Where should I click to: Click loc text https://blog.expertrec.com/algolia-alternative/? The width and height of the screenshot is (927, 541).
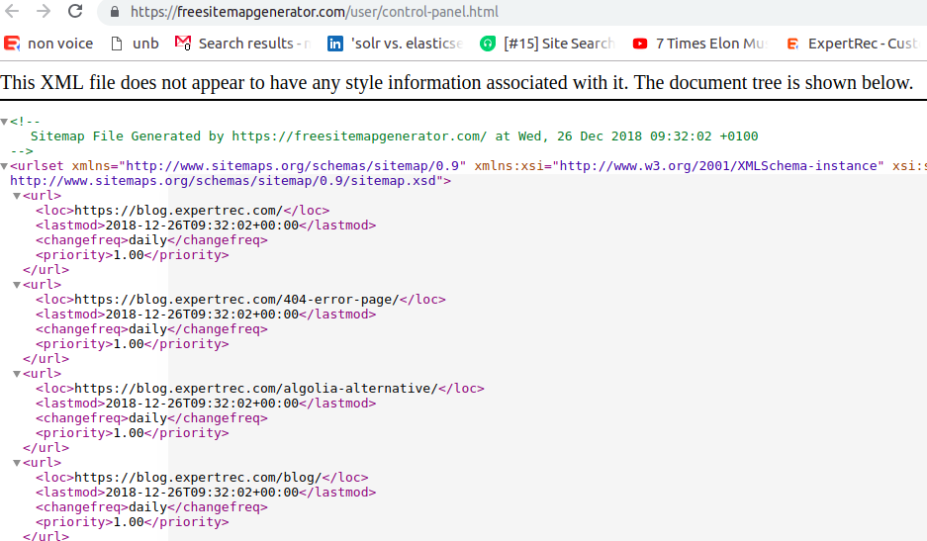coord(256,389)
